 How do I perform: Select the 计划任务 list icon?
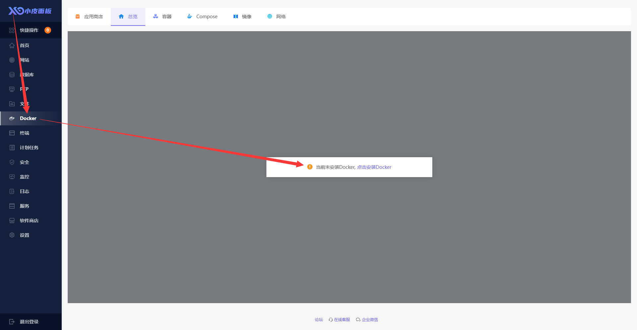click(x=12, y=148)
